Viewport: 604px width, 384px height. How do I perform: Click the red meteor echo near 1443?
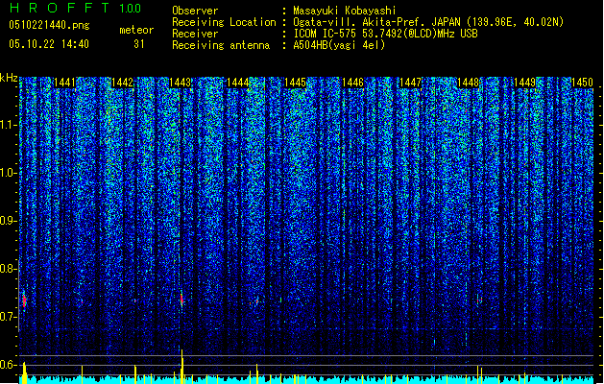[181, 300]
